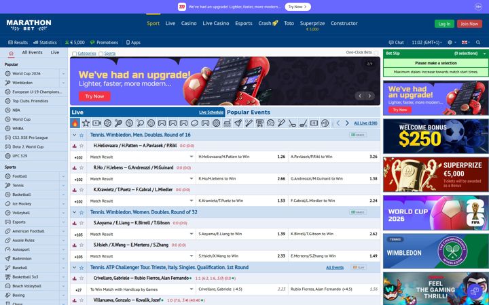Star the R.Ho / H.Jebens match as favorite

[81, 168]
